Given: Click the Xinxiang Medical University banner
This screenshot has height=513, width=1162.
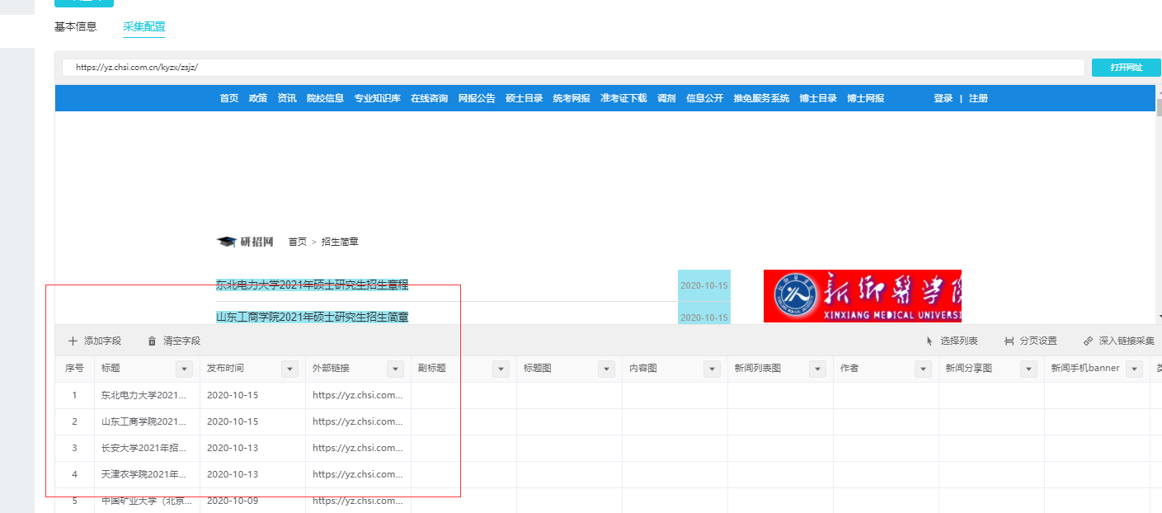Looking at the screenshot, I should 863,296.
